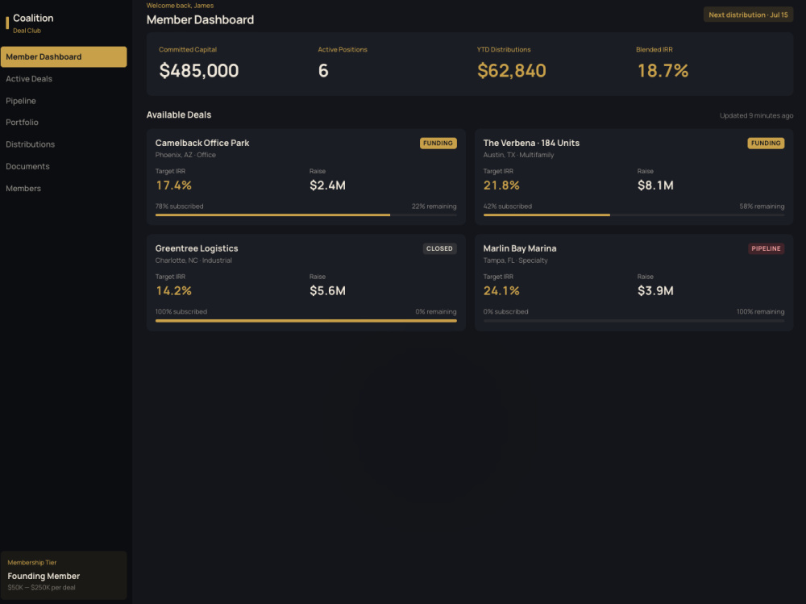Navigate to Documents

tap(27, 167)
